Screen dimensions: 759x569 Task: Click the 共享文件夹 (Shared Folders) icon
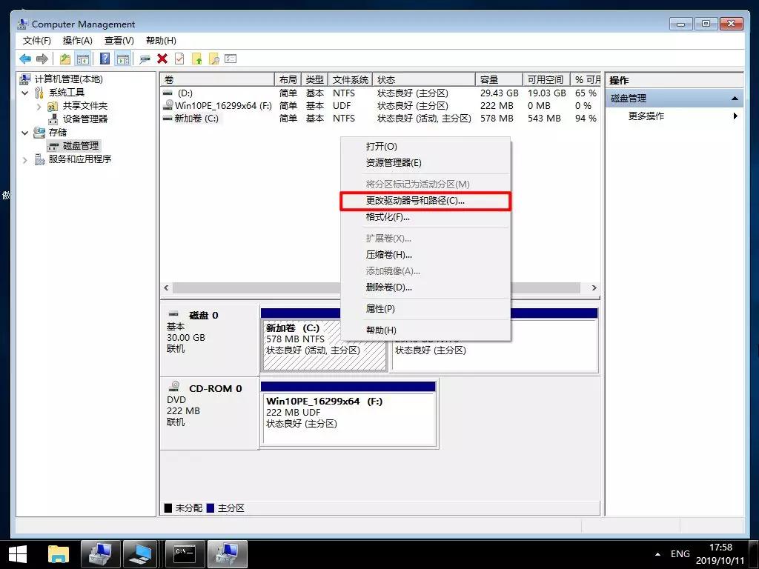(x=53, y=106)
